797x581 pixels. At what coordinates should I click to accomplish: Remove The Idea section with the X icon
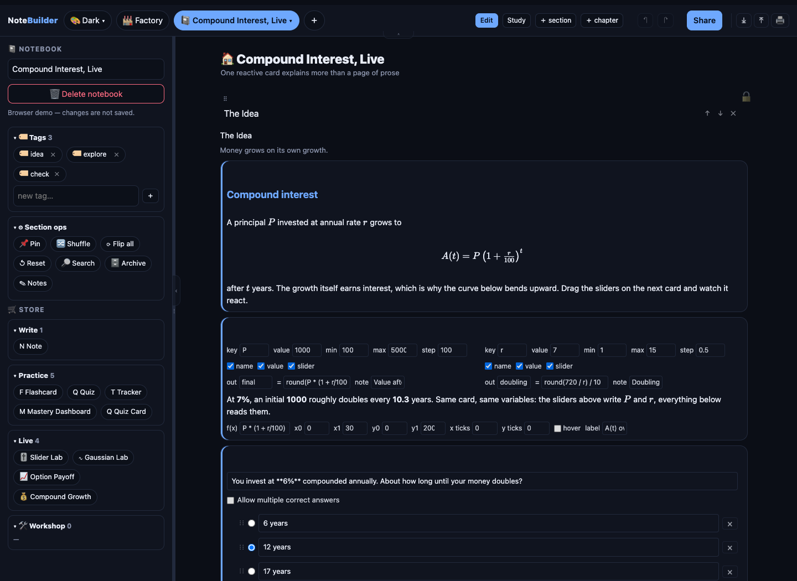733,113
